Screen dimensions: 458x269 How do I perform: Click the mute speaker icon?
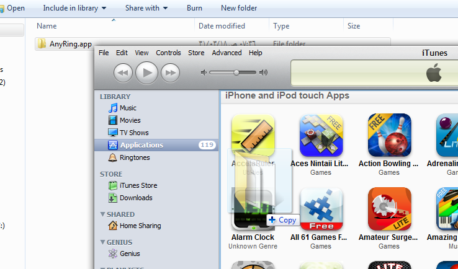coord(204,73)
